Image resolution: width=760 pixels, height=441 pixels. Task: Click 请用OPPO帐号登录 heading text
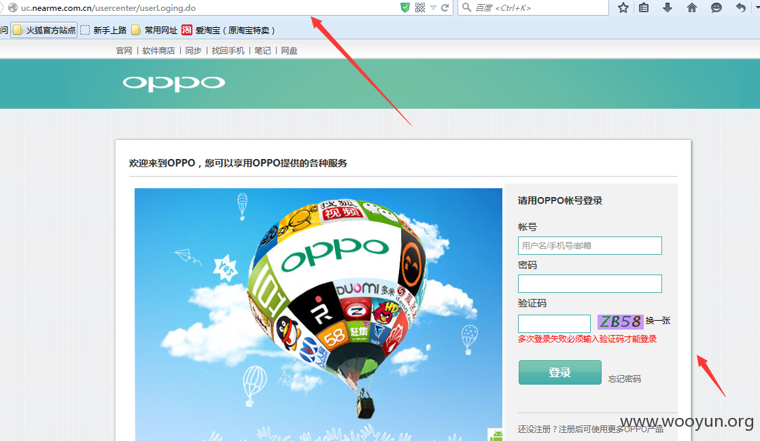560,200
